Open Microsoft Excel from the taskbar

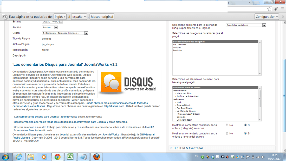70,157
